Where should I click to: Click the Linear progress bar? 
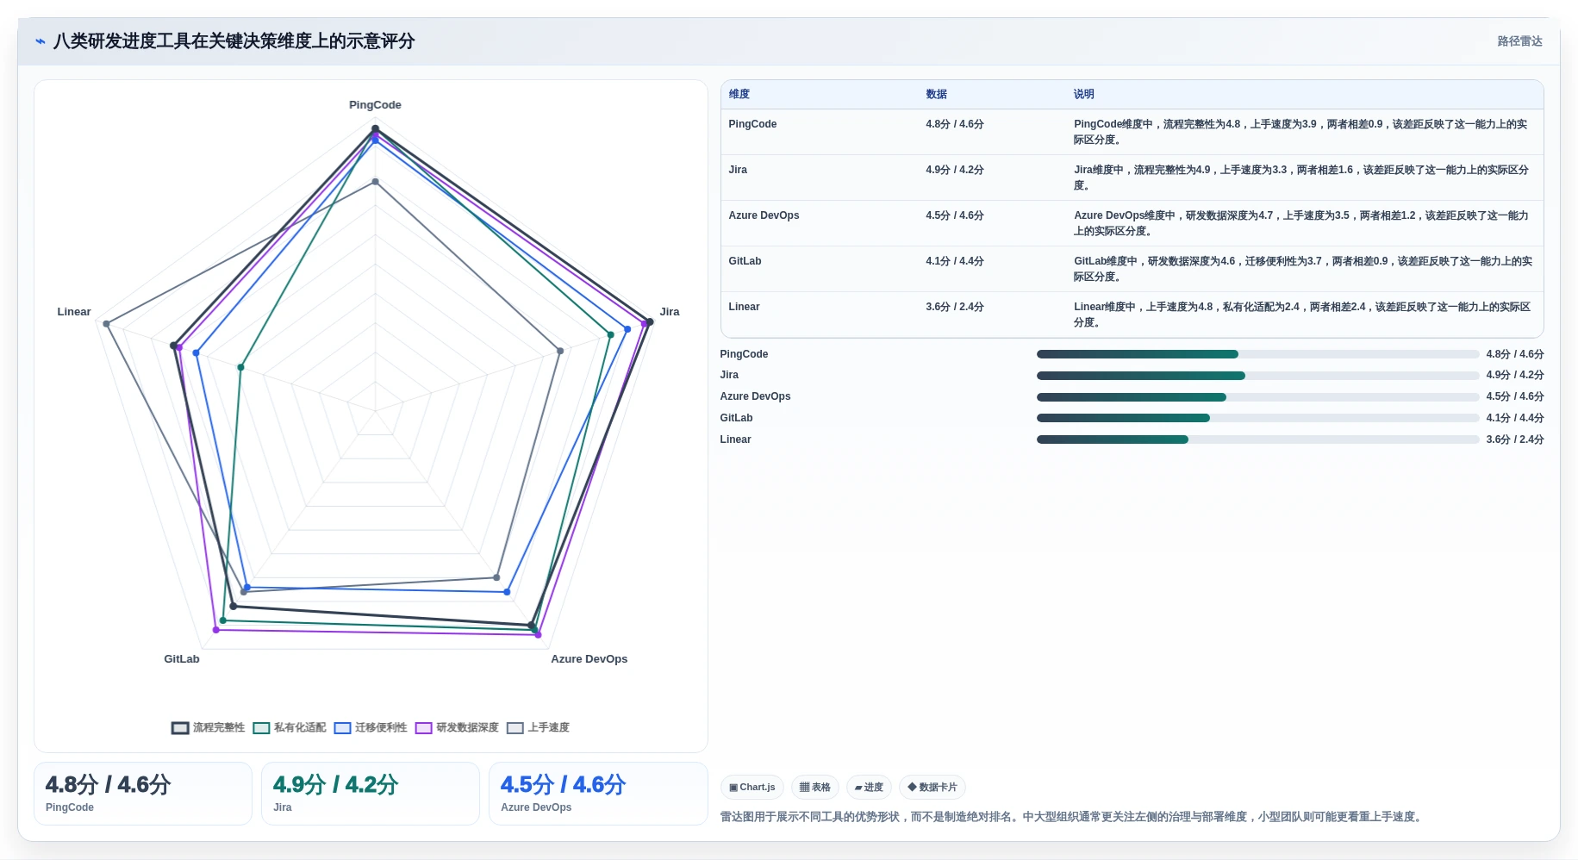[x=1257, y=439]
